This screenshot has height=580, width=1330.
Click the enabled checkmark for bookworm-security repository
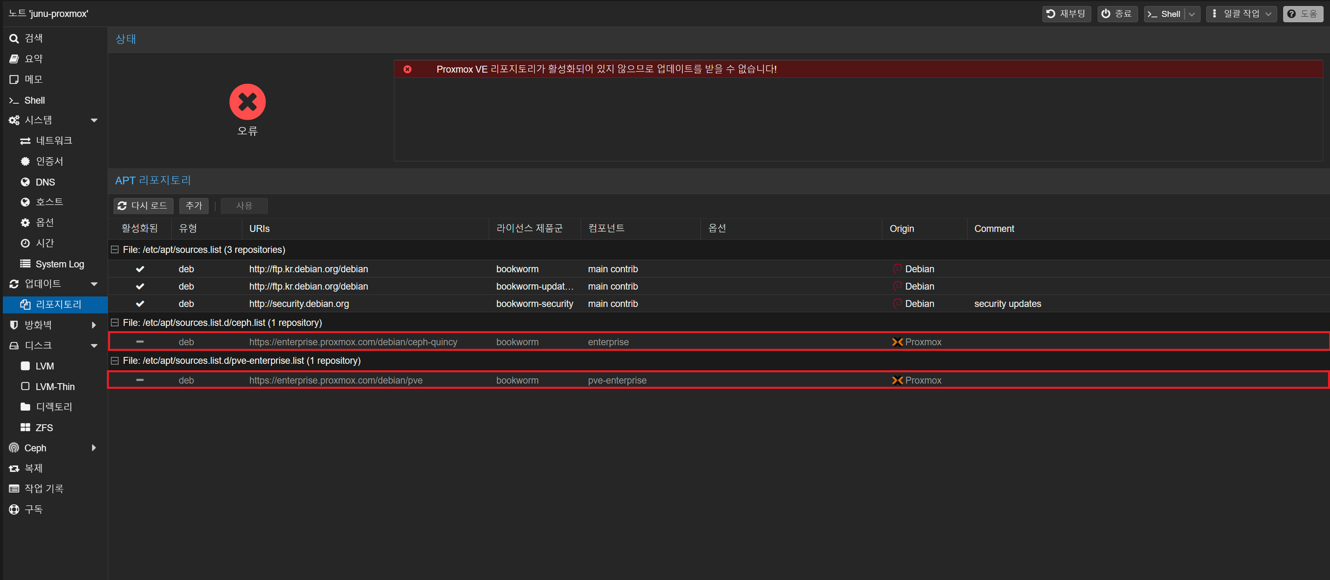140,304
